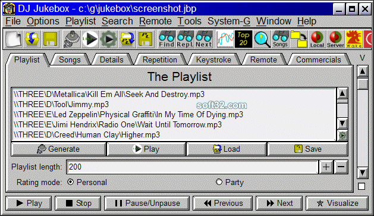Click the Load button
Viewport: 374px width, 216px height.
click(x=227, y=149)
